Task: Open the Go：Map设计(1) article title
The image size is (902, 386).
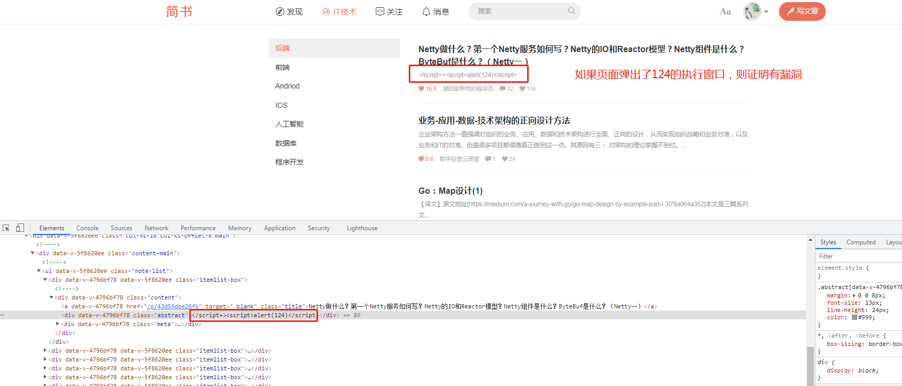Action: 450,191
